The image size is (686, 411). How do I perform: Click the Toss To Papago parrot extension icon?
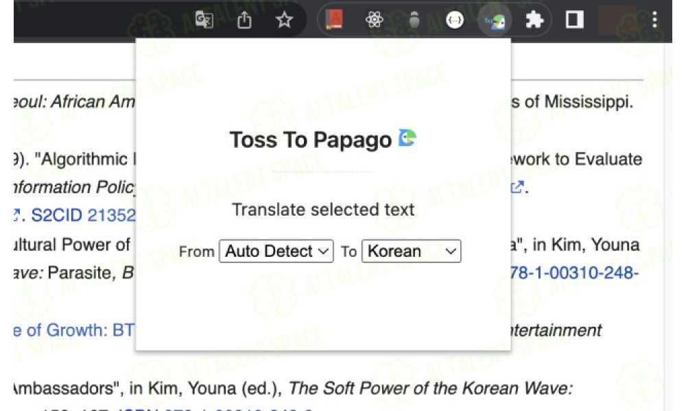point(495,20)
